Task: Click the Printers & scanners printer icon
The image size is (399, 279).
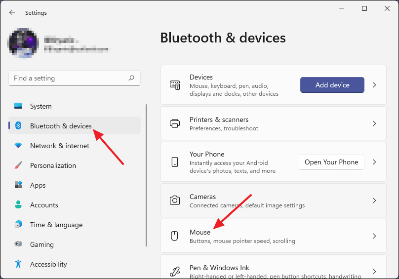Action: (175, 123)
